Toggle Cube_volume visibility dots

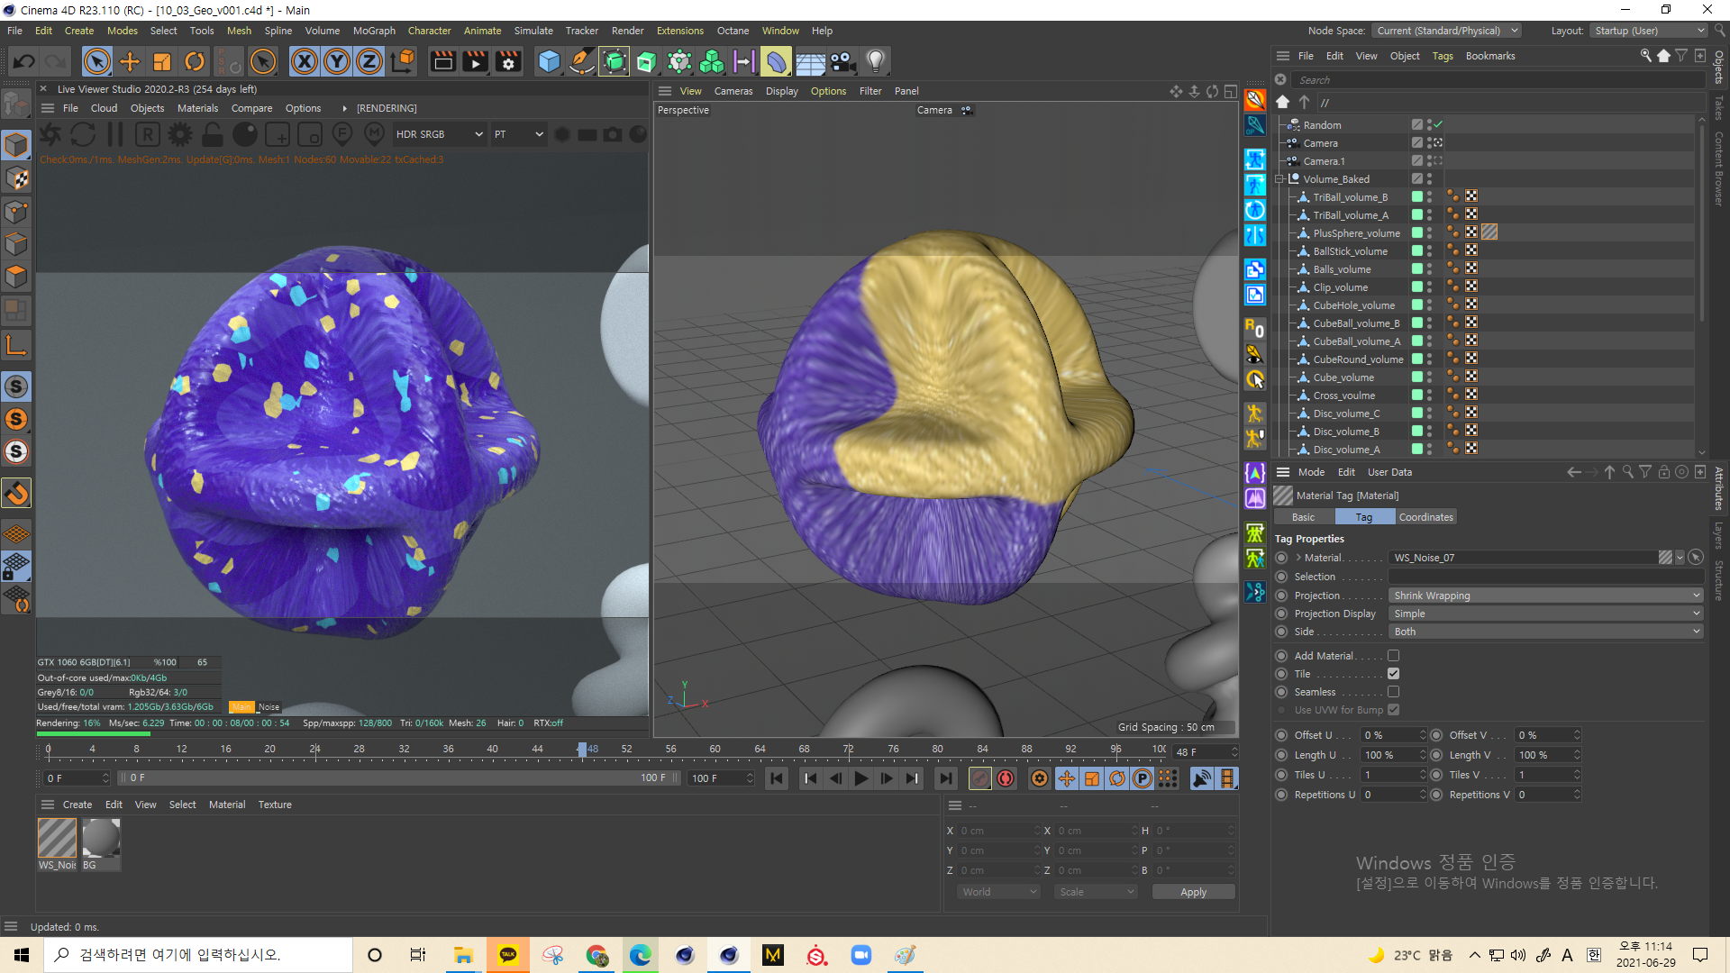tap(1429, 377)
